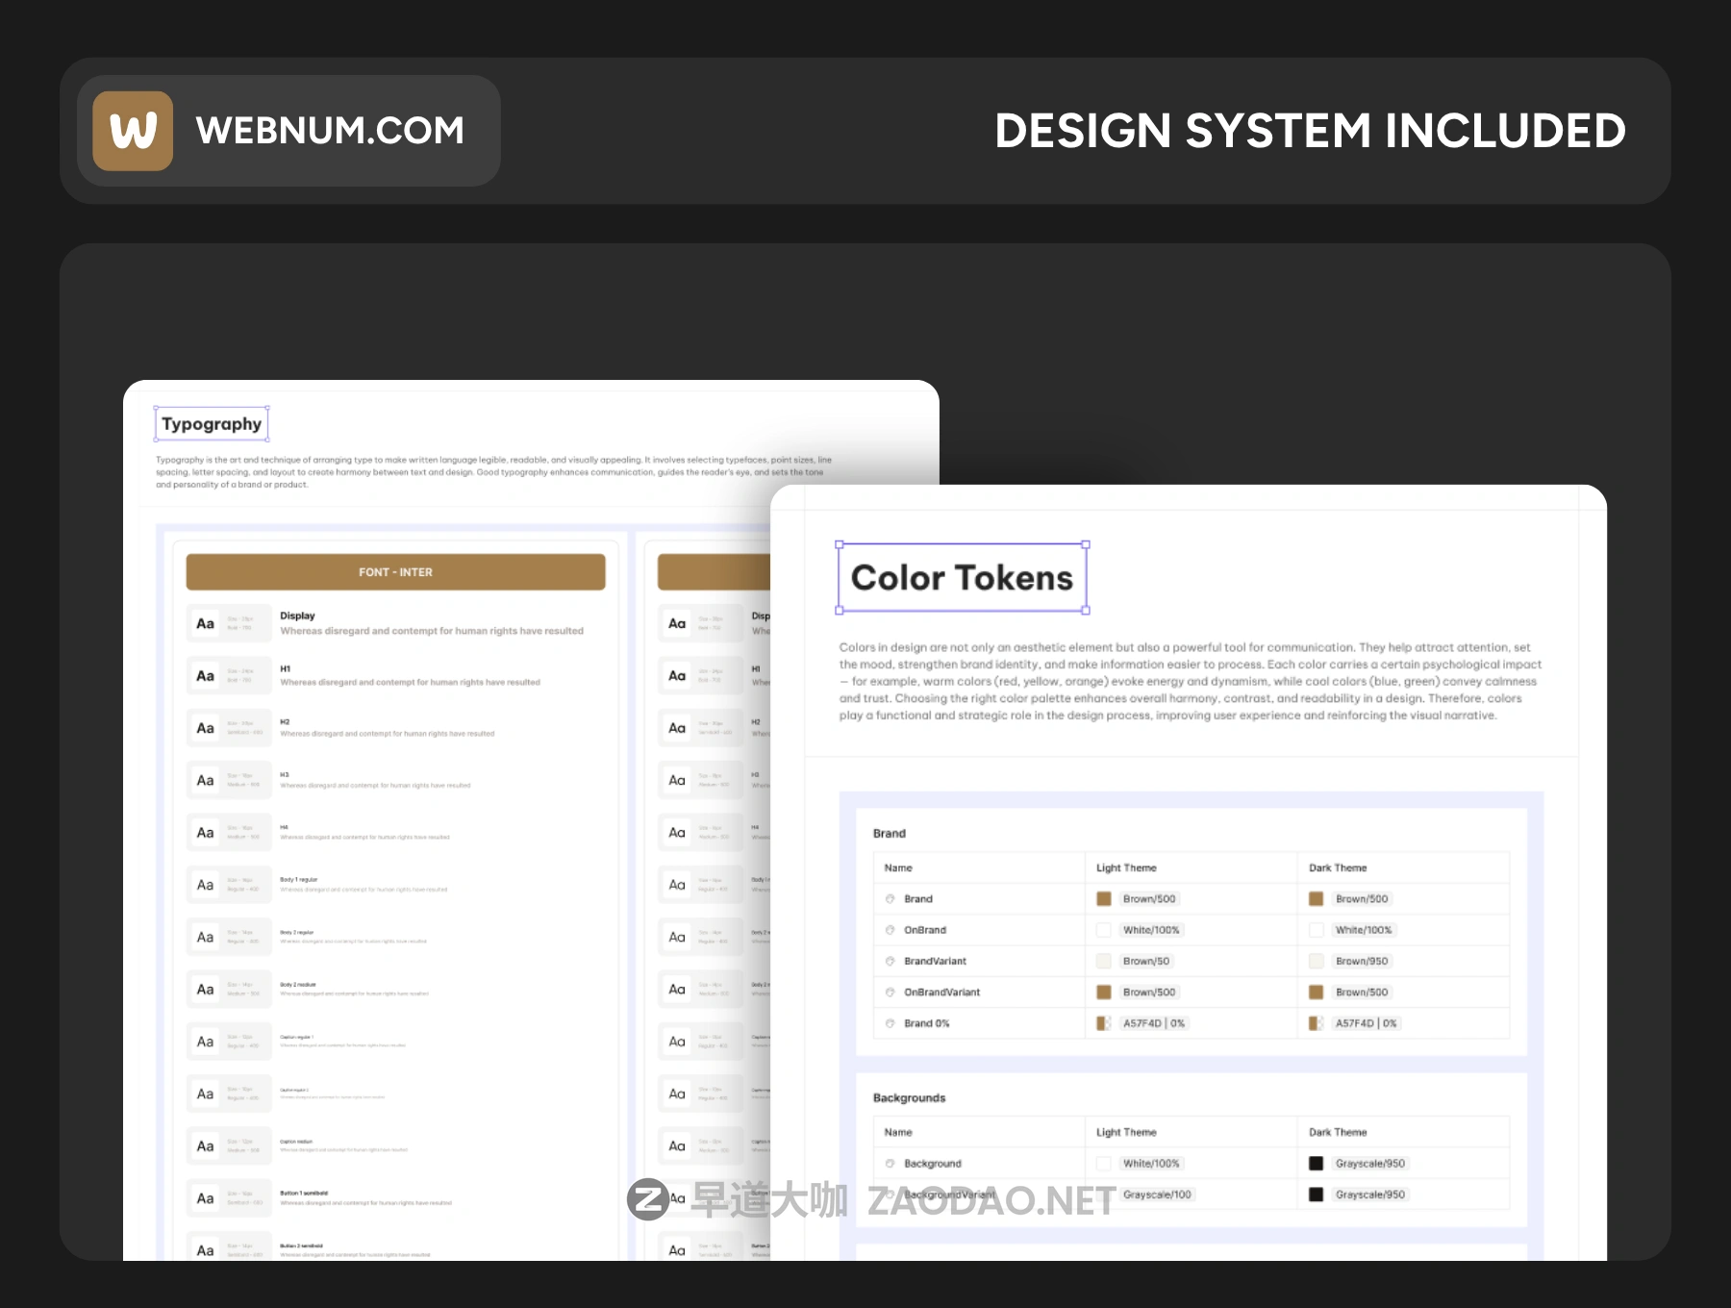Image resolution: width=1731 pixels, height=1308 pixels.
Task: Click the FONT - INTER header bar
Action: click(395, 572)
